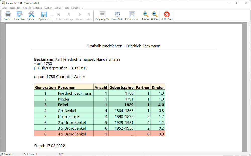Open the Ansicht menu
This screenshot has width=251, height=156.
click(27, 8)
